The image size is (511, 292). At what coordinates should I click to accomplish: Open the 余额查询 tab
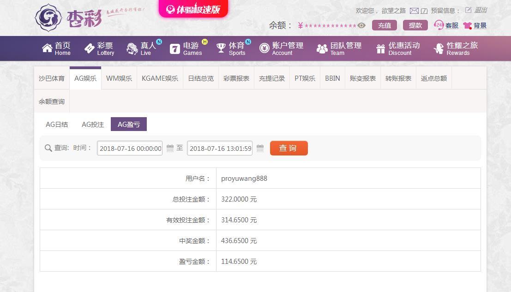pos(52,101)
